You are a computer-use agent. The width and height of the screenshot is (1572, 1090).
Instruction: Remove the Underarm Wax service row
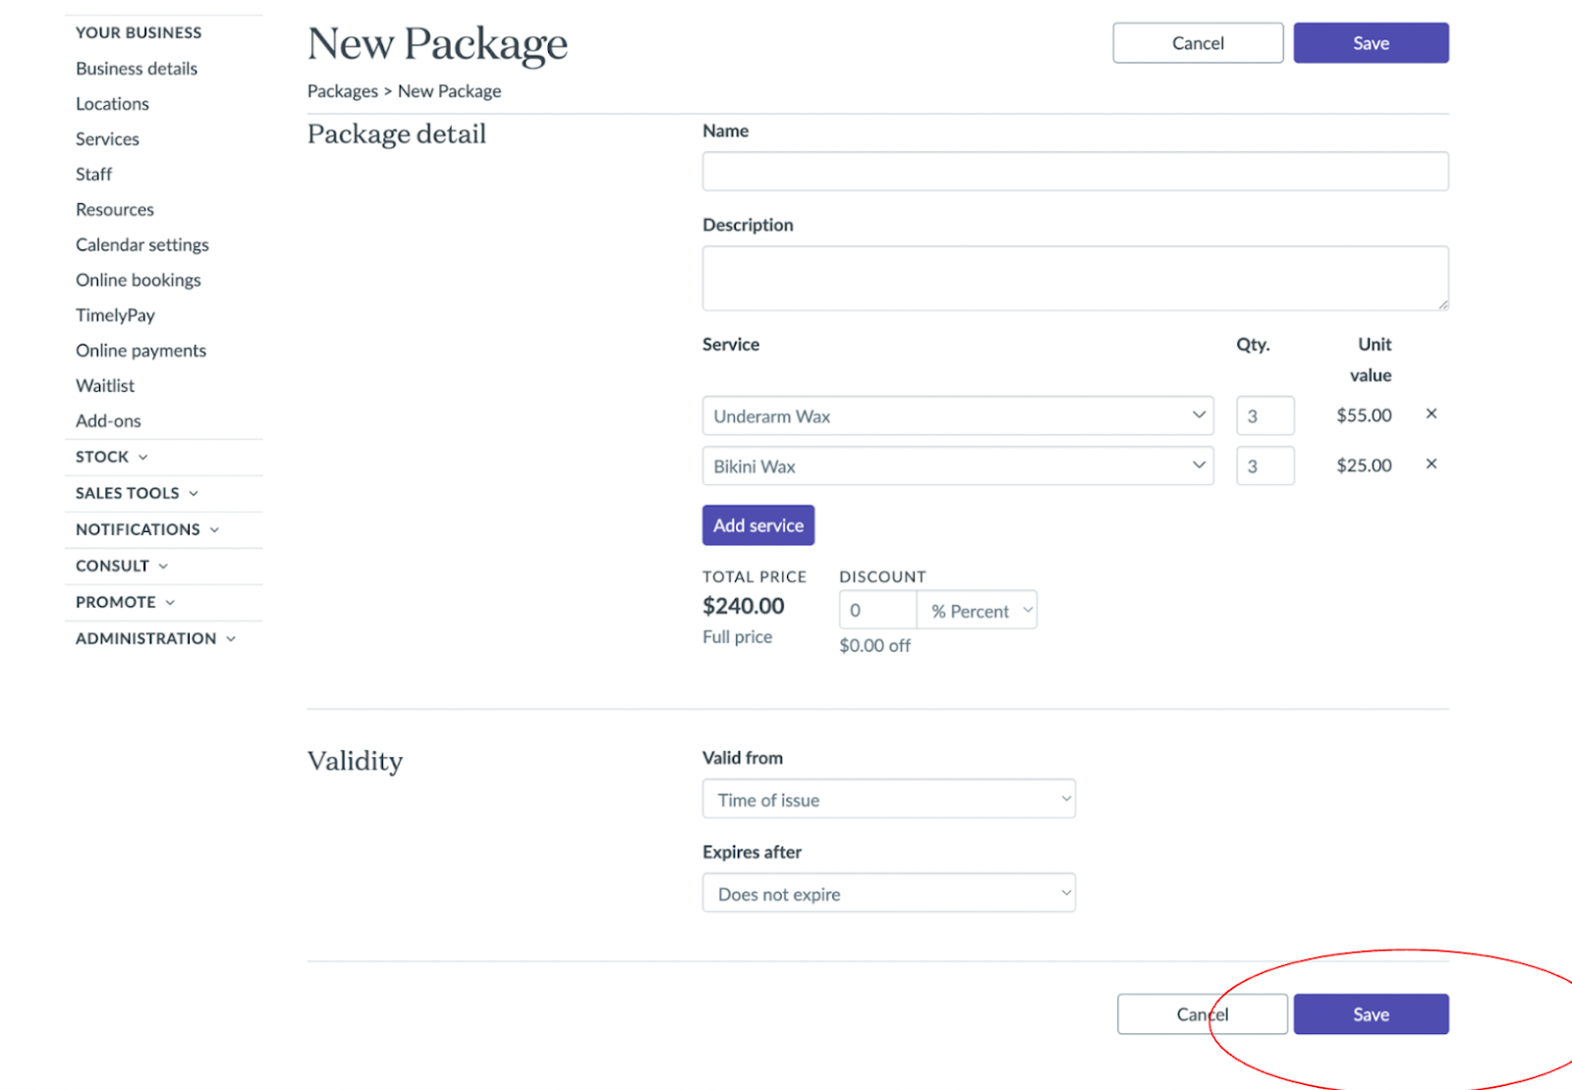point(1431,414)
